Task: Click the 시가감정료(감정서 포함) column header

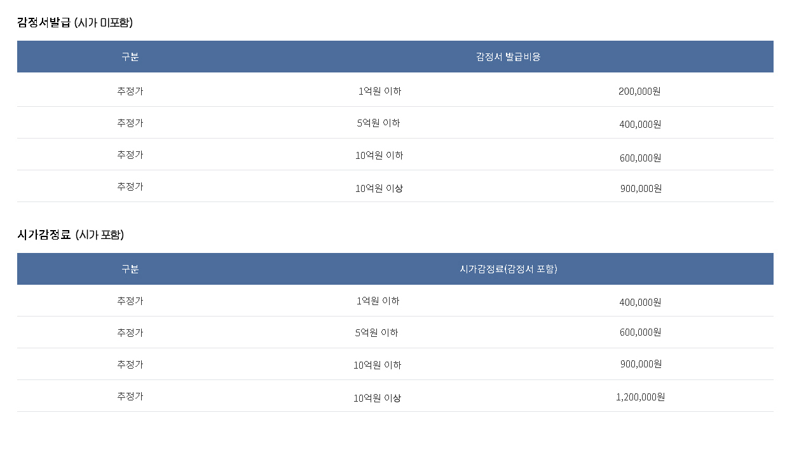Action: pyautogui.click(x=508, y=269)
